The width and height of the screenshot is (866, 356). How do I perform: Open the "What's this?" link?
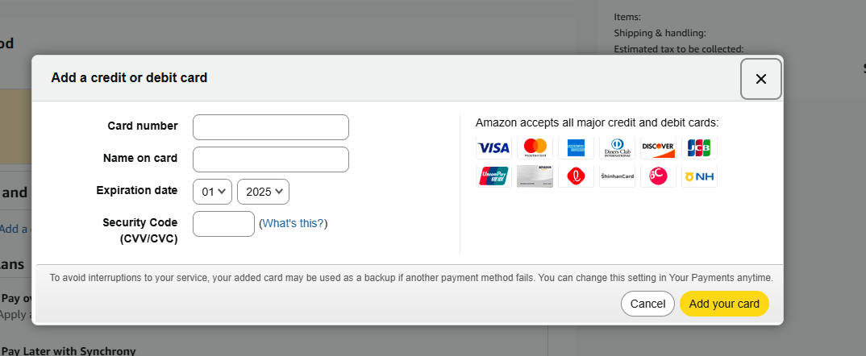click(x=294, y=224)
